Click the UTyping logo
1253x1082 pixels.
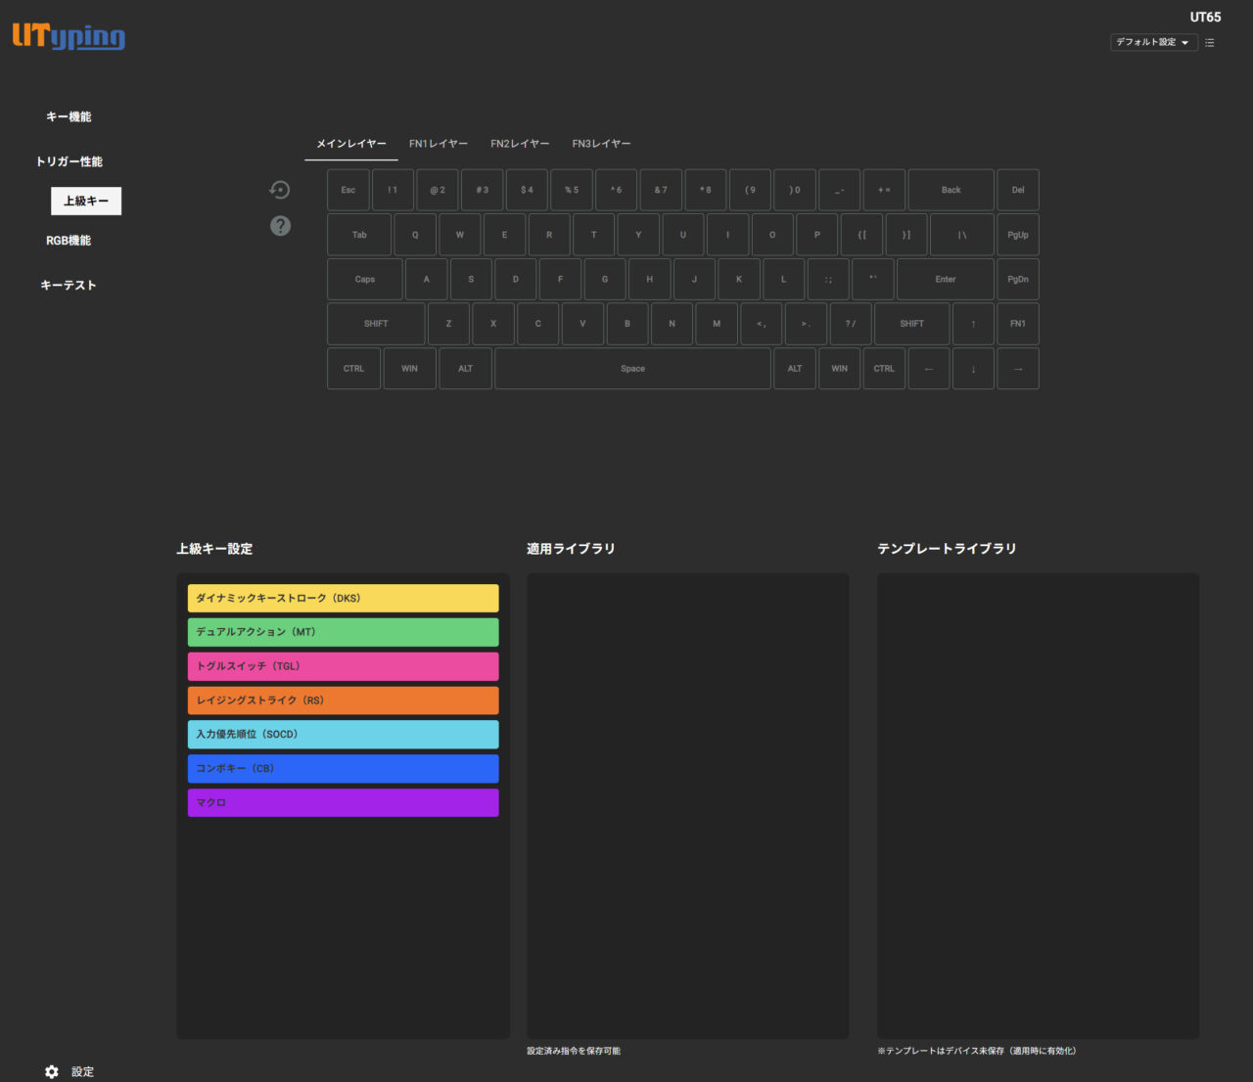click(x=69, y=37)
